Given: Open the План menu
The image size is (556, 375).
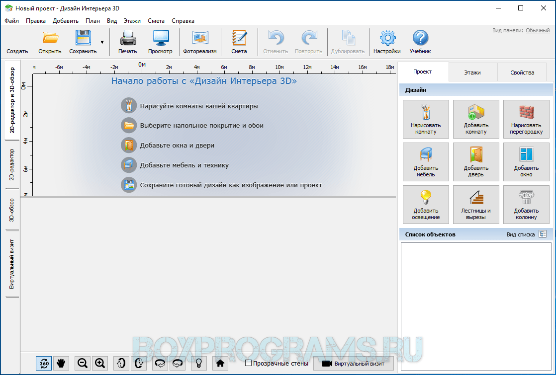Looking at the screenshot, I should coord(93,21).
